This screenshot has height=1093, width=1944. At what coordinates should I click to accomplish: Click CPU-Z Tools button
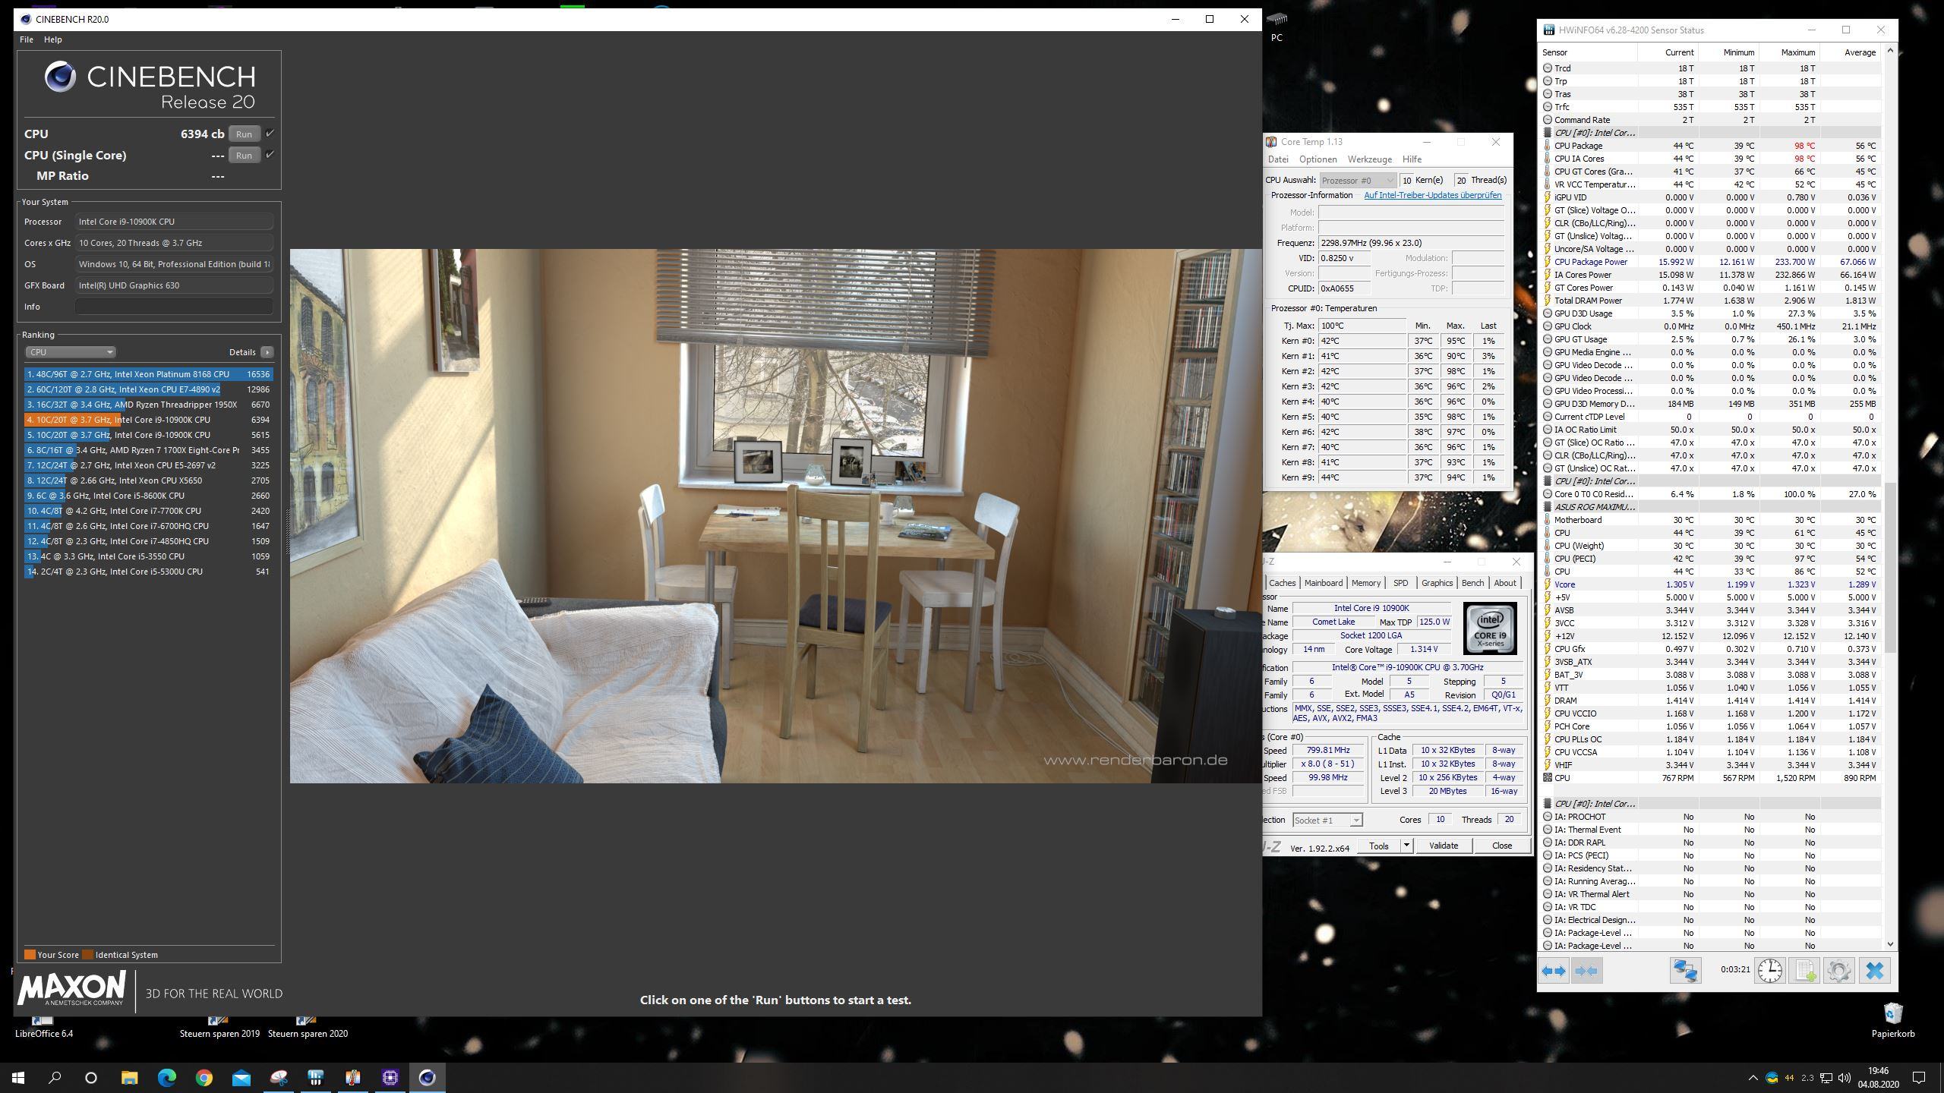pyautogui.click(x=1379, y=846)
